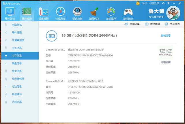Click the 内存品牌 label
Image resolution: width=185 pixels, height=124 pixels.
pyautogui.click(x=166, y=62)
